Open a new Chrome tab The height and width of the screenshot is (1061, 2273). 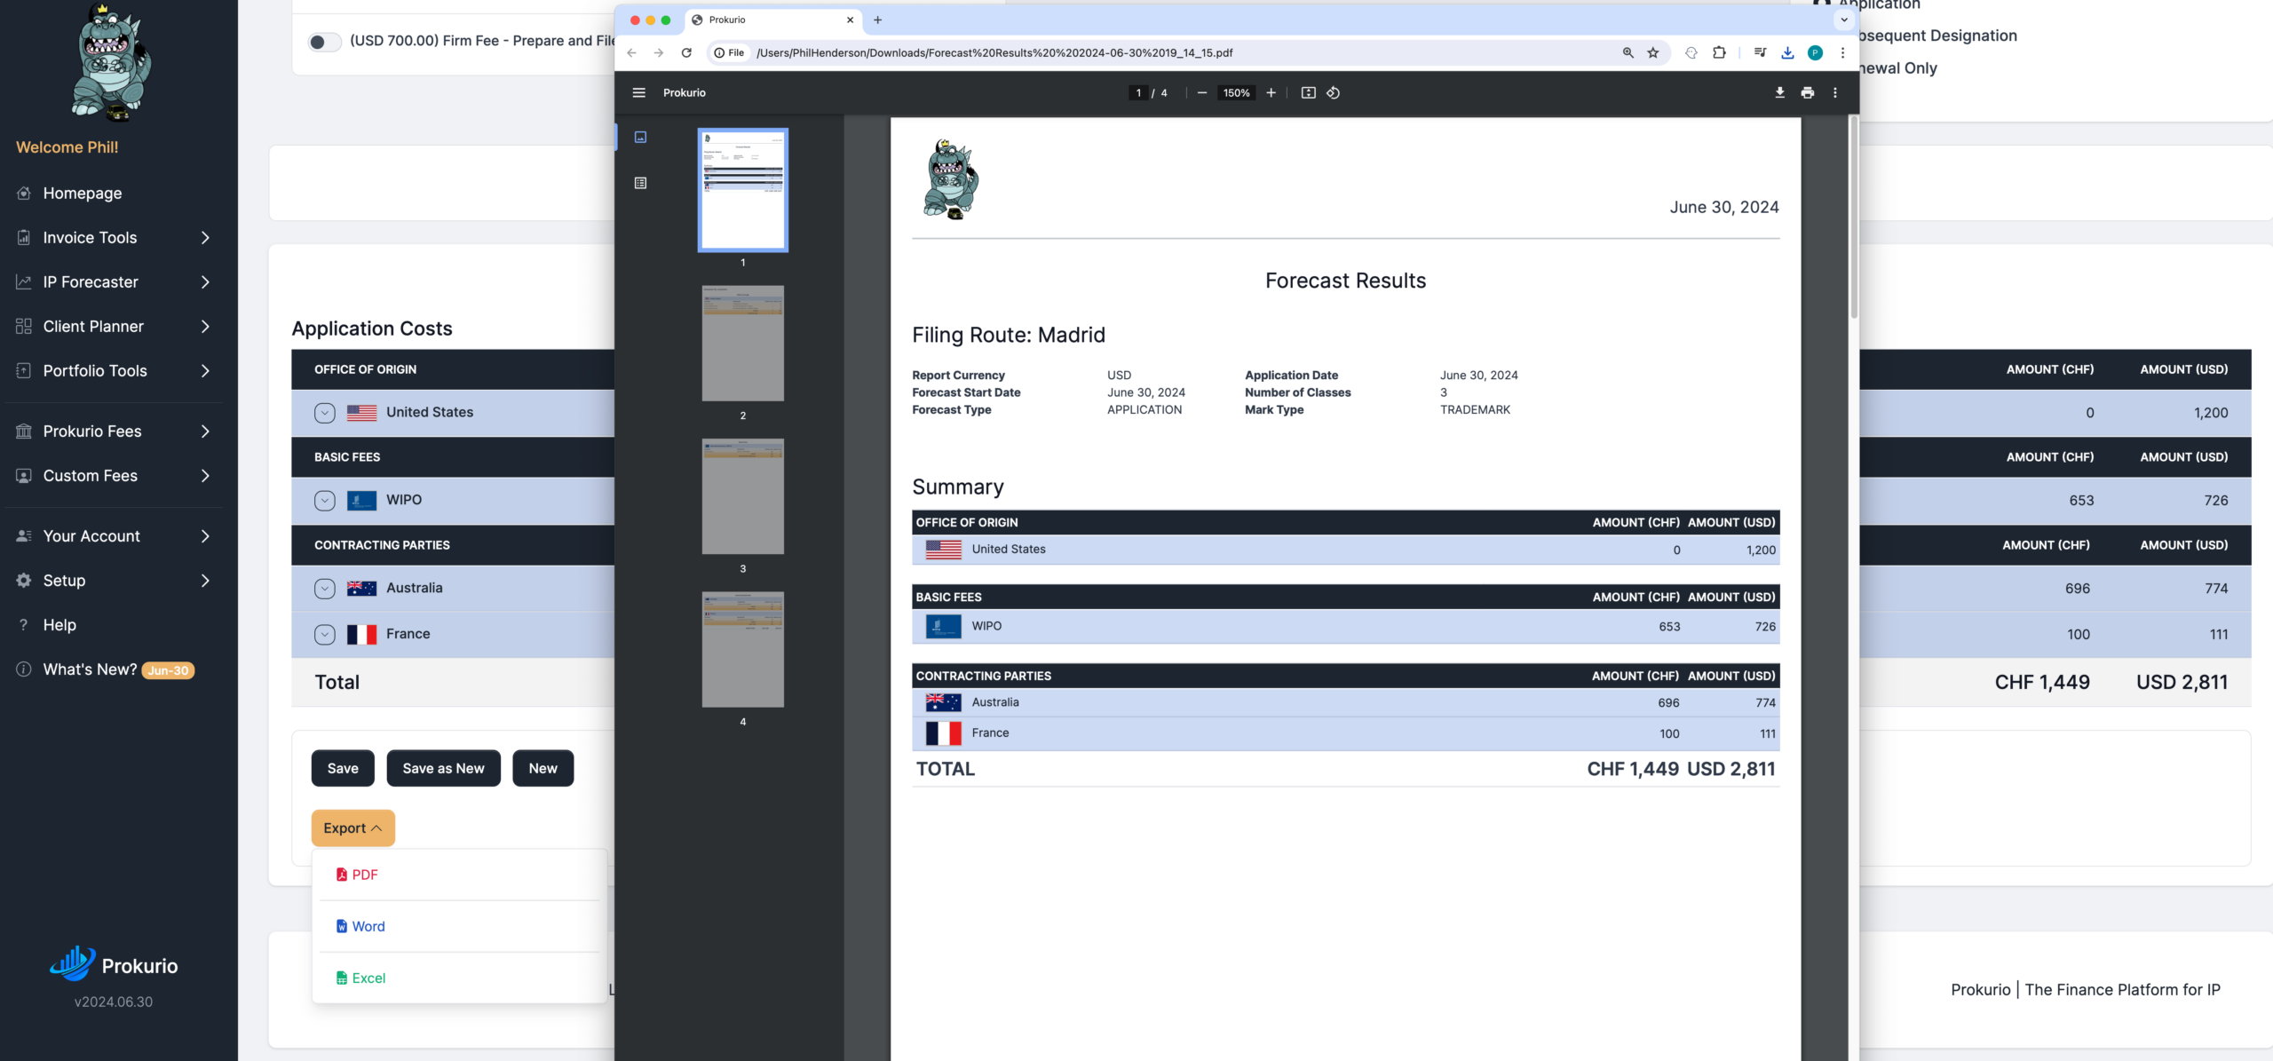[x=877, y=20]
